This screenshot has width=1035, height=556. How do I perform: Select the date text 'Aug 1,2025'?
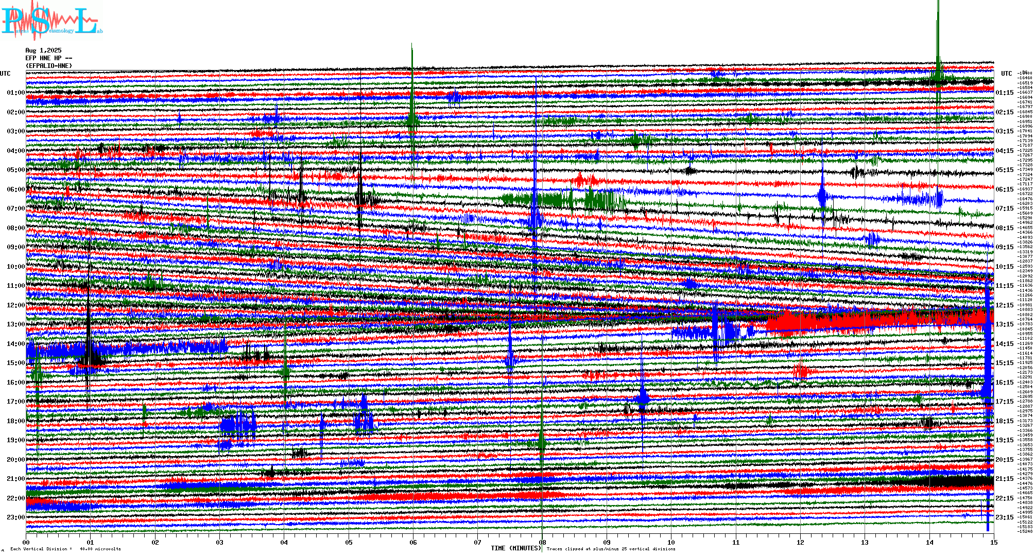click(43, 50)
